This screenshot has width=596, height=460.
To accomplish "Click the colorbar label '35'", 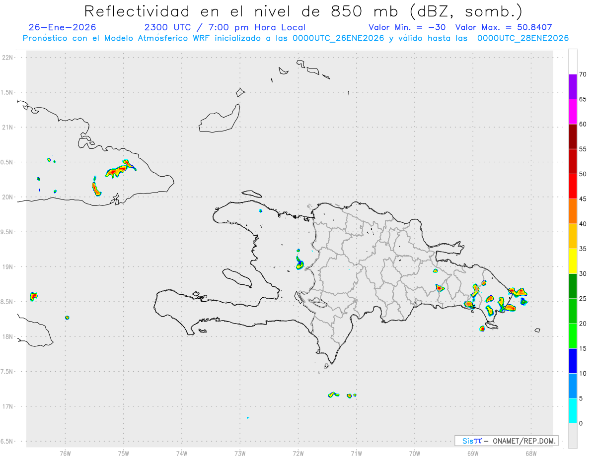I will [583, 249].
